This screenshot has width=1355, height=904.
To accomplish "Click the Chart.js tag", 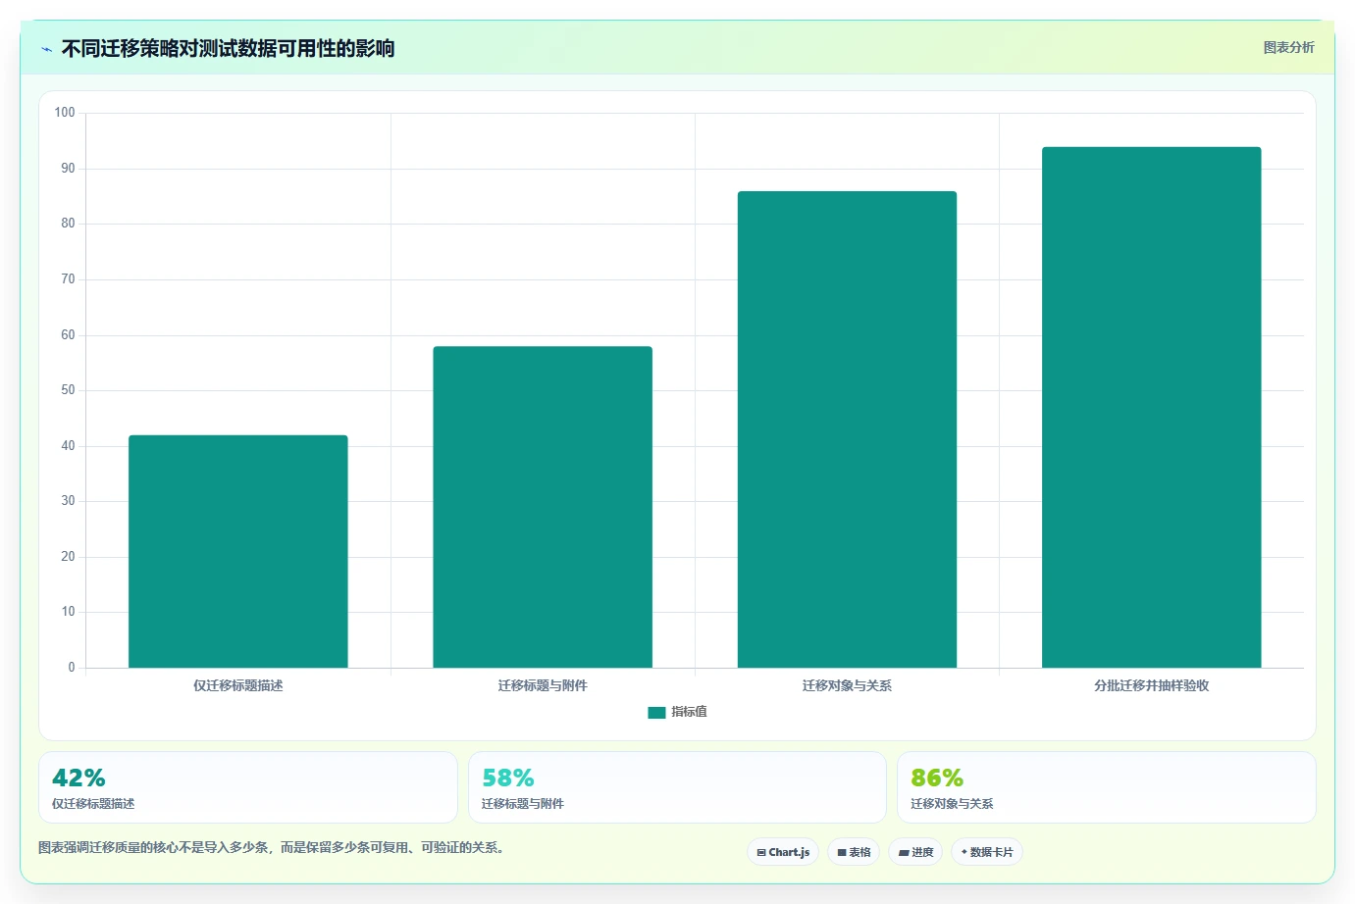I will tap(783, 852).
